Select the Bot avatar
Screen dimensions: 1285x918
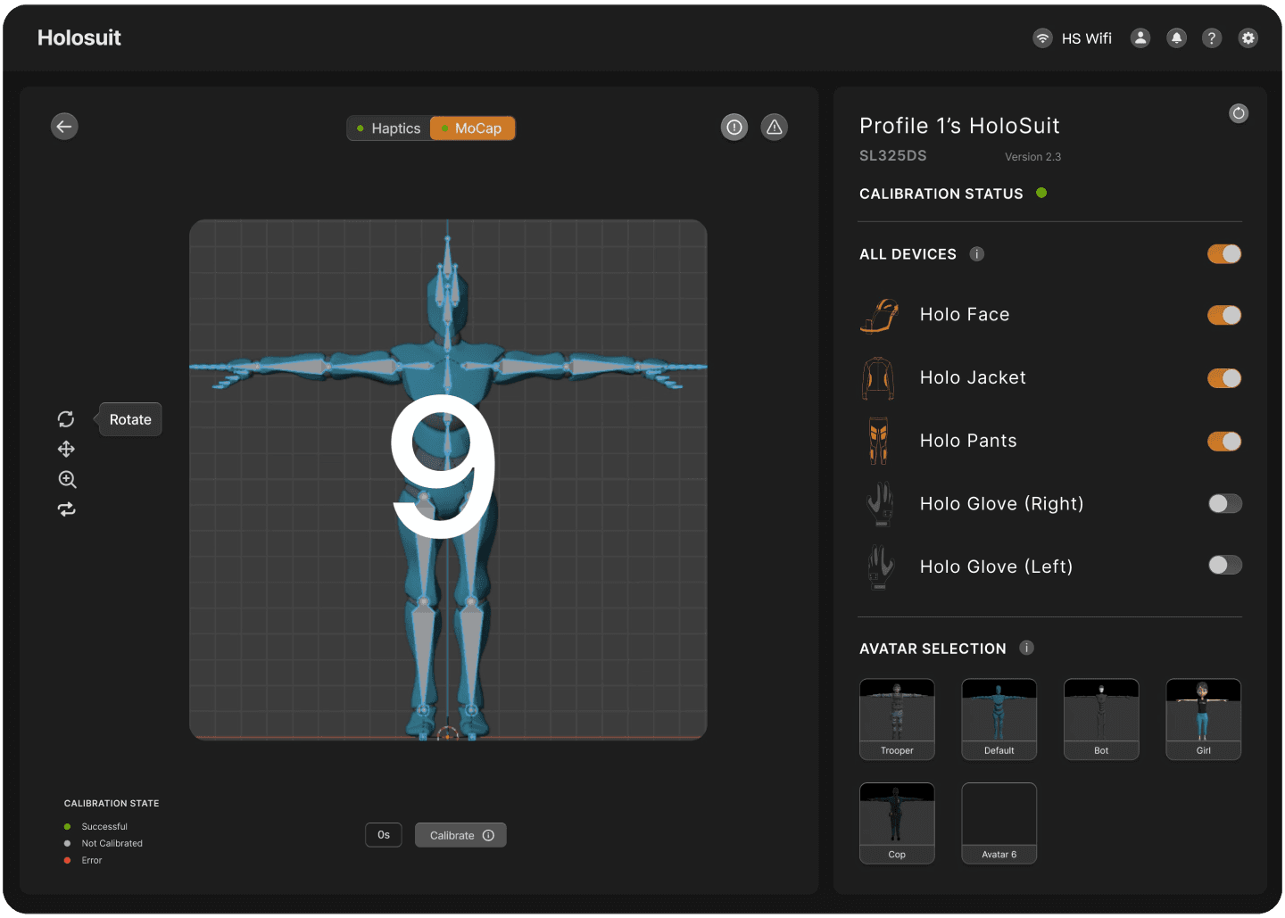(1101, 719)
